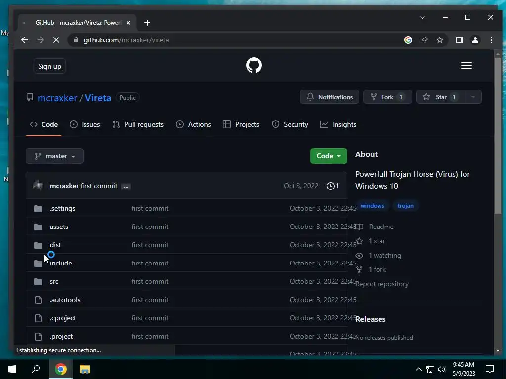Open a new browser tab
The width and height of the screenshot is (506, 379).
[x=147, y=23]
